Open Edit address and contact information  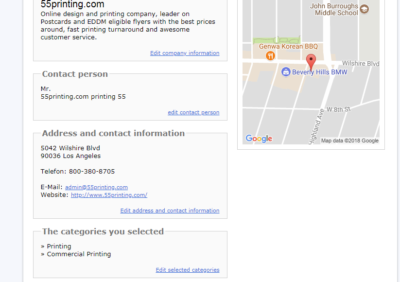170,211
